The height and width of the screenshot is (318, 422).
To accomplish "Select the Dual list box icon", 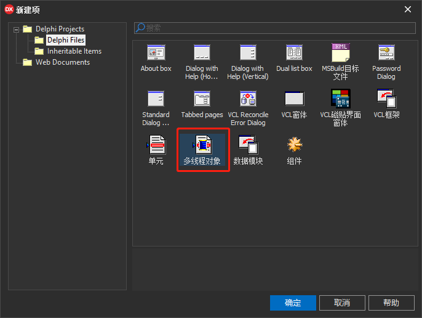I will [294, 52].
